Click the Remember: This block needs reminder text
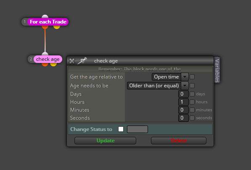Screen dimensions: 251x170 [140, 69]
